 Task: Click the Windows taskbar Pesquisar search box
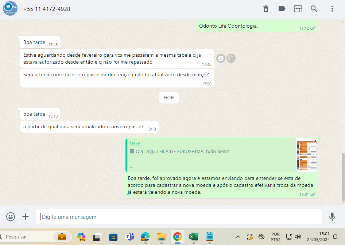[x=35, y=237]
